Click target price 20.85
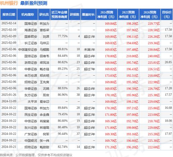The image size is (173, 157). [x=168, y=62]
